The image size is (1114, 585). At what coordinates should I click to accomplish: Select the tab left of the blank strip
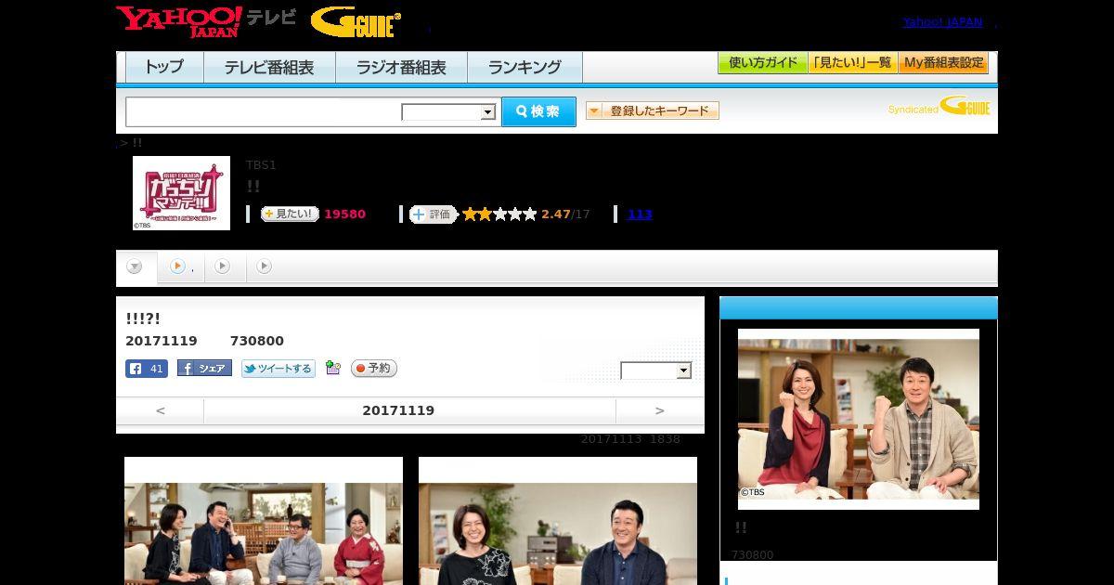click(x=265, y=266)
